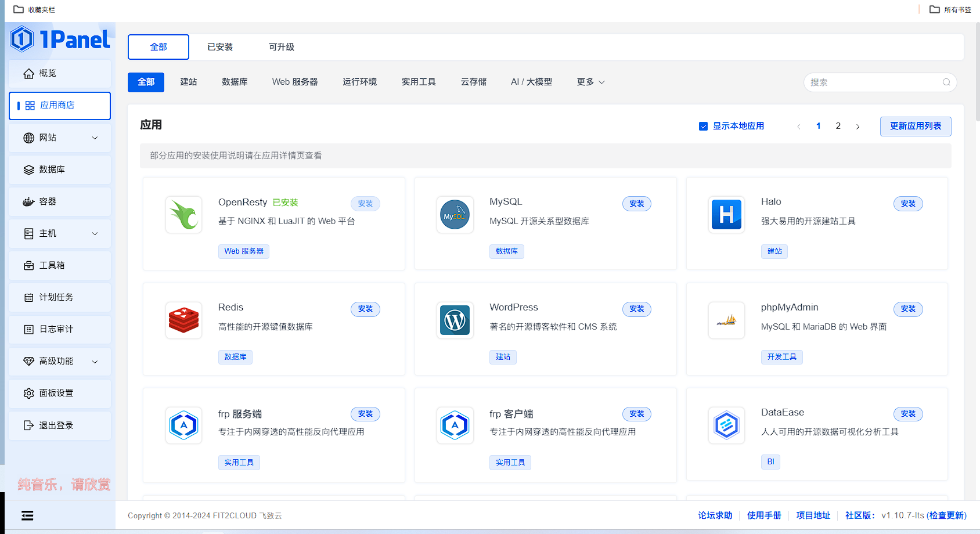Focus the 搜索 input field
This screenshot has height=534, width=980.
pos(880,82)
